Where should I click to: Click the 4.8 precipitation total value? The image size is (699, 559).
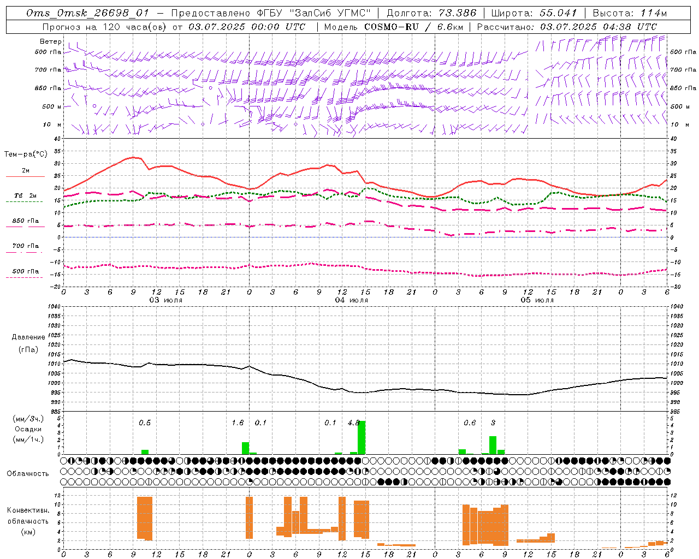pos(354,423)
